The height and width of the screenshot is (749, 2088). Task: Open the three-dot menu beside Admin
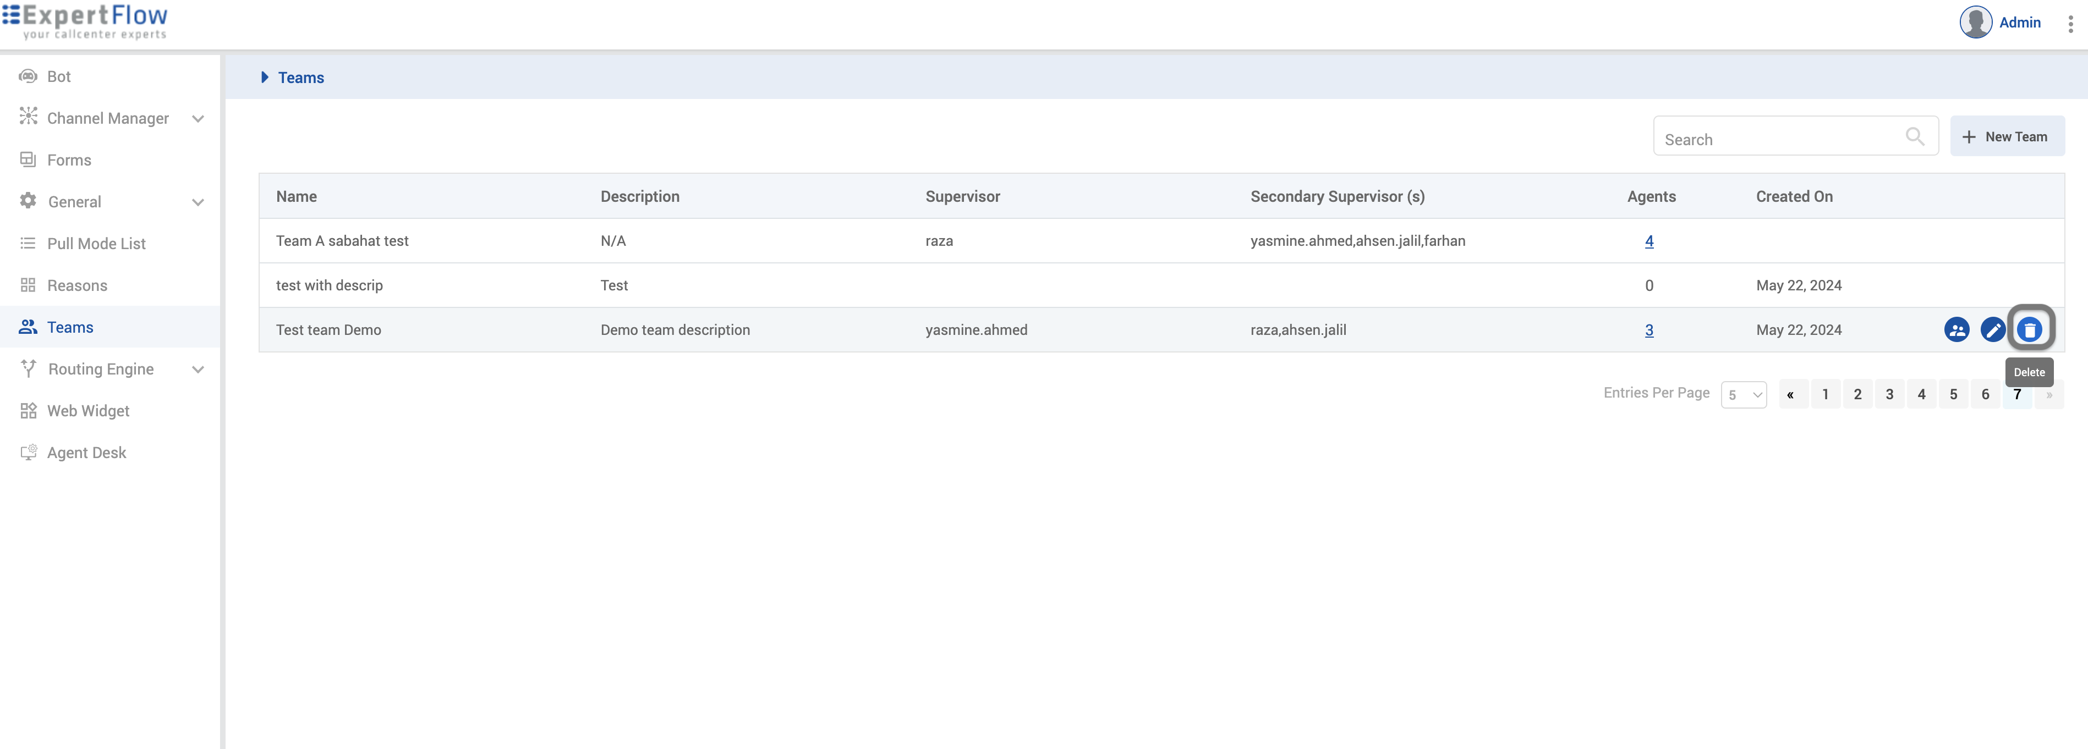(x=2069, y=24)
